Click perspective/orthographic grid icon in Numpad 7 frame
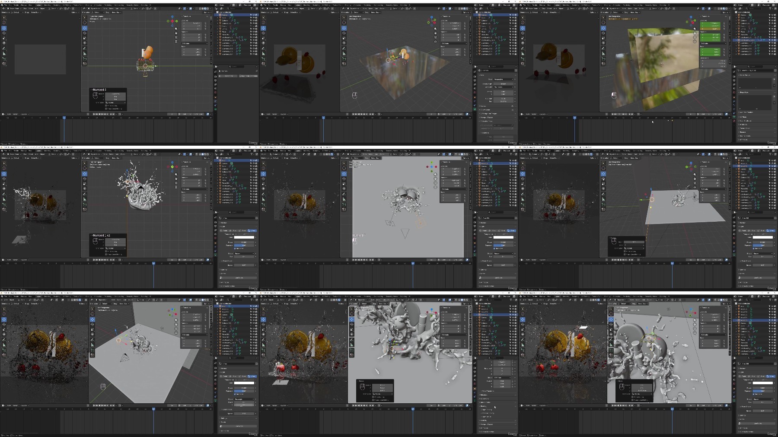Screen dimensions: 778x437 435,188
